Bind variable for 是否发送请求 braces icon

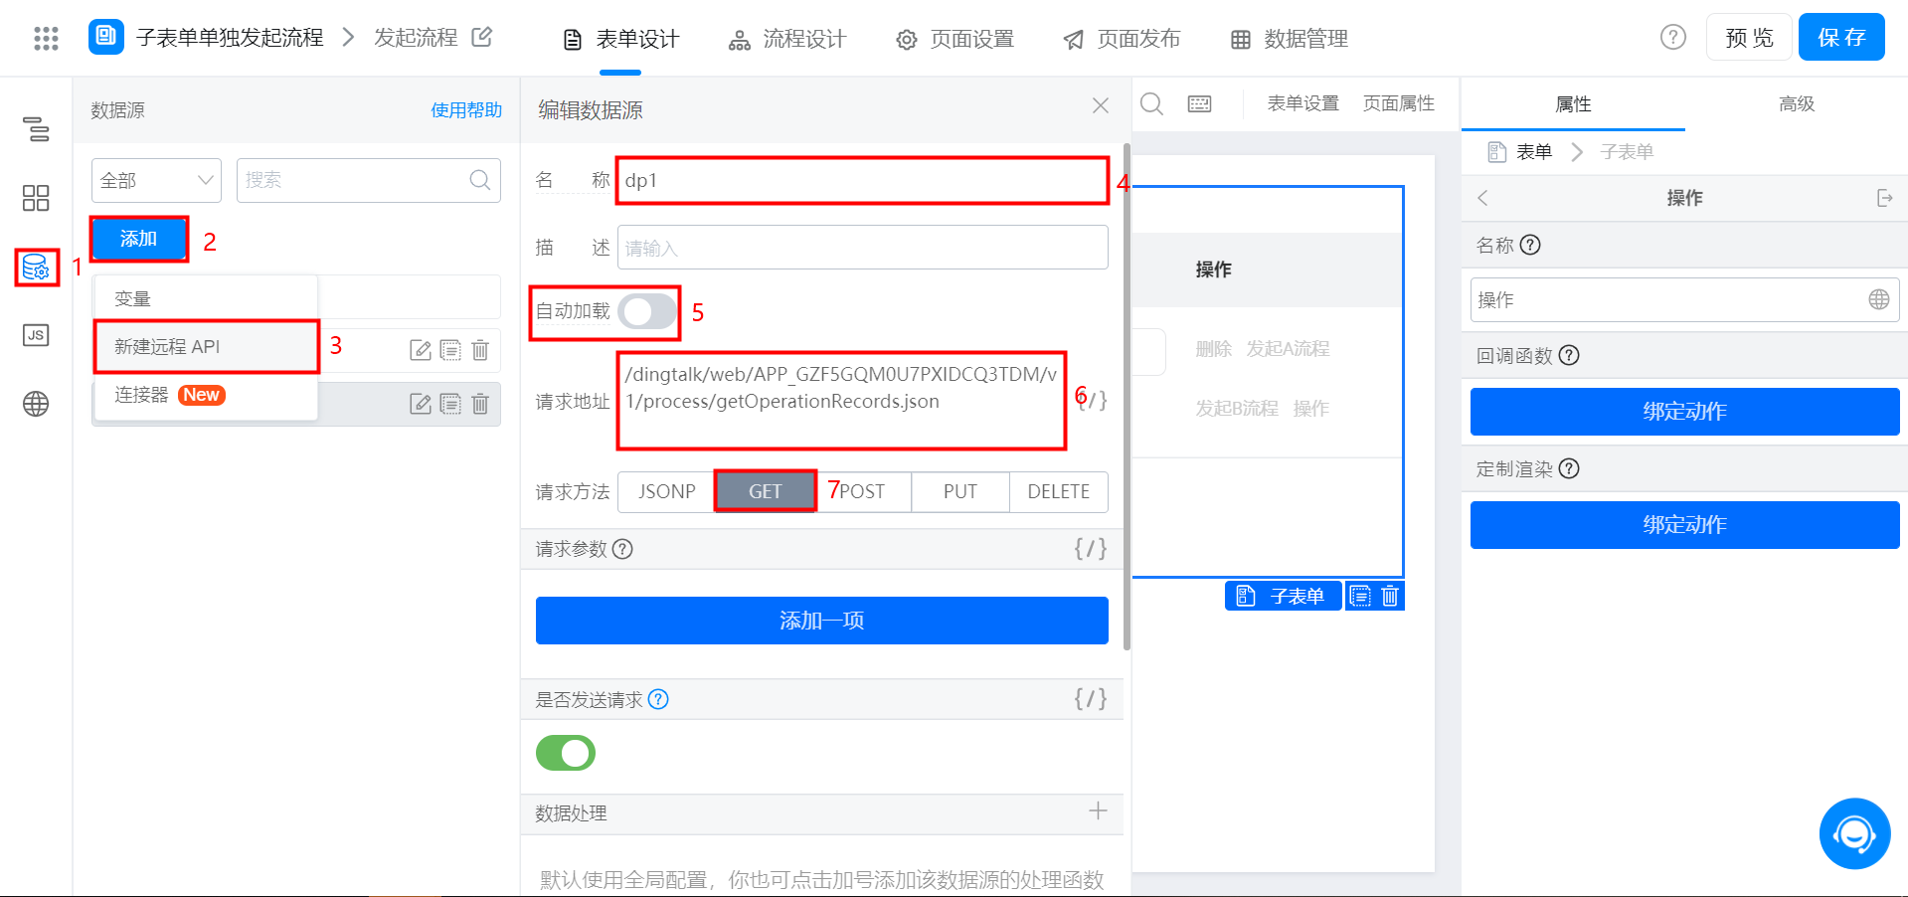1091,699
